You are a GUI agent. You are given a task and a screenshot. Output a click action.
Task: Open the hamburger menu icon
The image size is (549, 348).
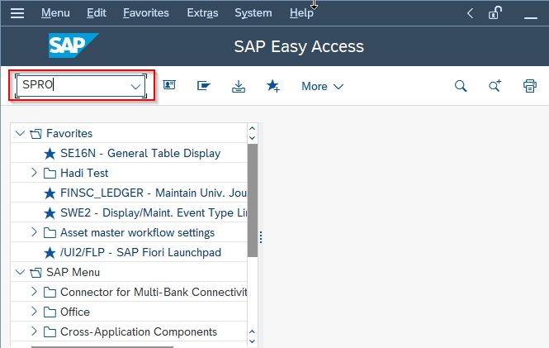[x=17, y=13]
